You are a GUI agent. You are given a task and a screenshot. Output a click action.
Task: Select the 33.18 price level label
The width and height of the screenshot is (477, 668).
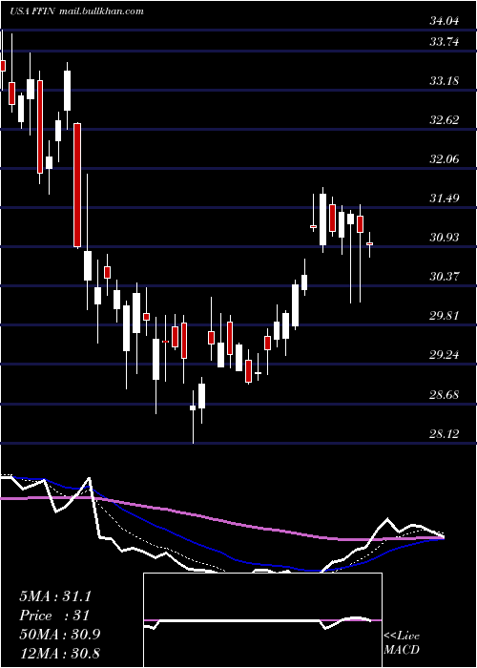(x=445, y=80)
